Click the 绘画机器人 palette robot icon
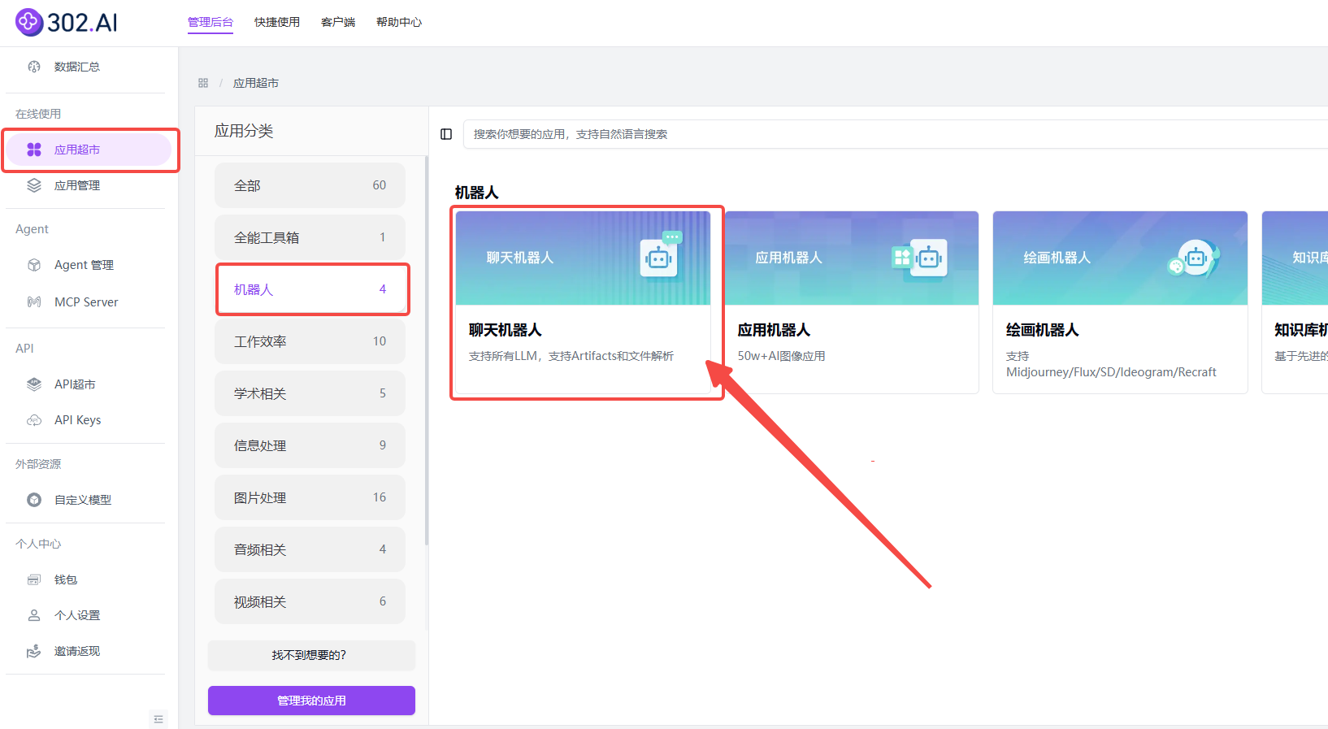The width and height of the screenshot is (1328, 729). click(1194, 258)
